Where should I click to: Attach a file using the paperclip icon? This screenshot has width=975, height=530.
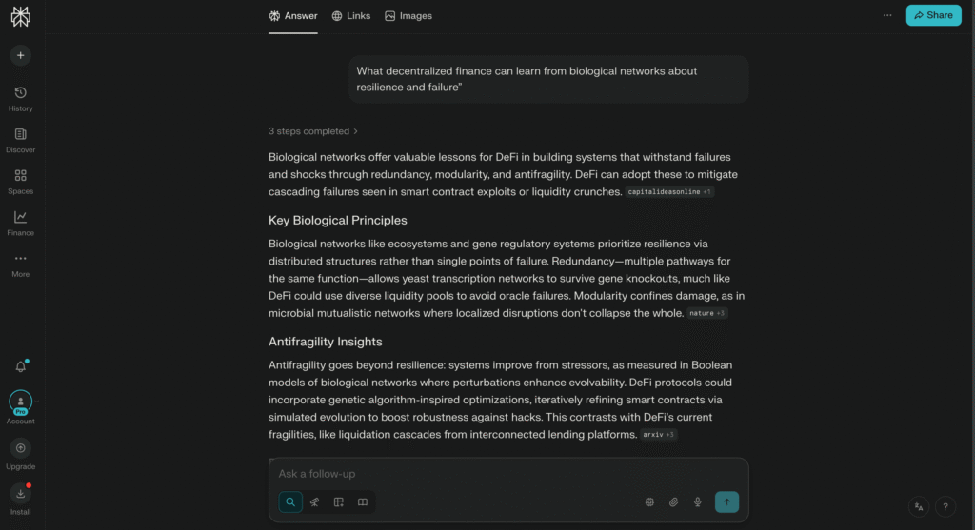[x=673, y=502]
